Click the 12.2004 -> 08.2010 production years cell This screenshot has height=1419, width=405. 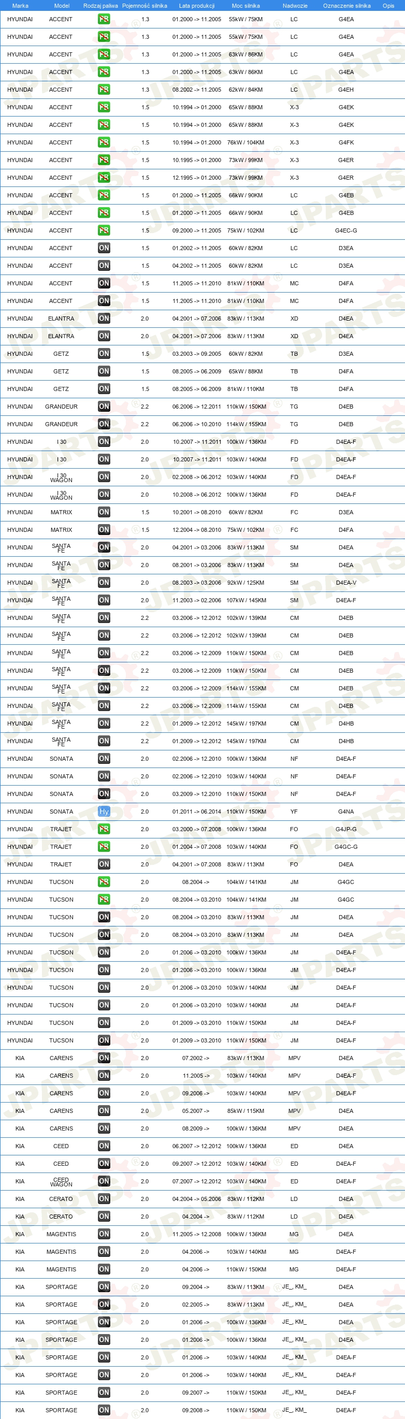pos(197,530)
